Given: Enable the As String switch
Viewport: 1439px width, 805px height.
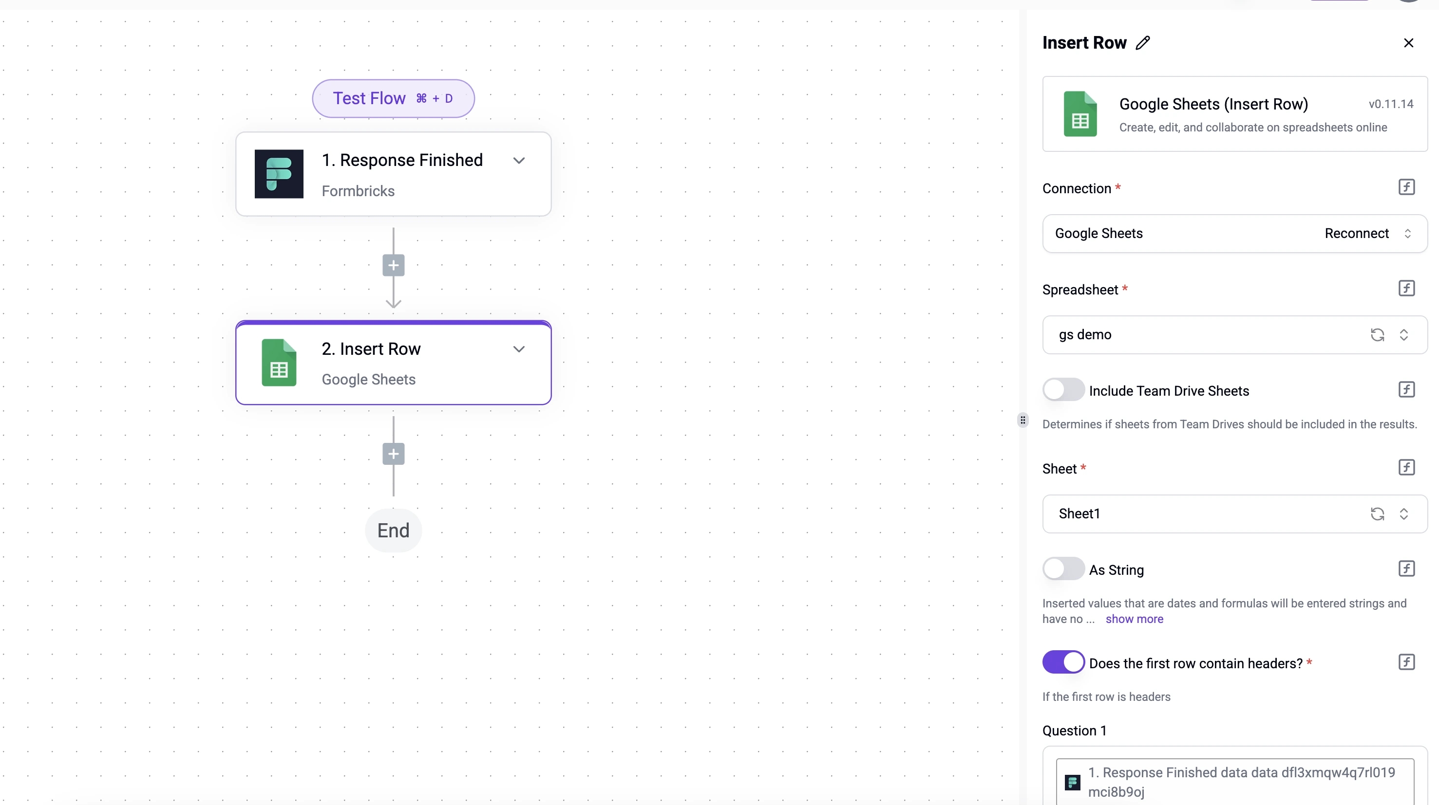Looking at the screenshot, I should (x=1063, y=569).
